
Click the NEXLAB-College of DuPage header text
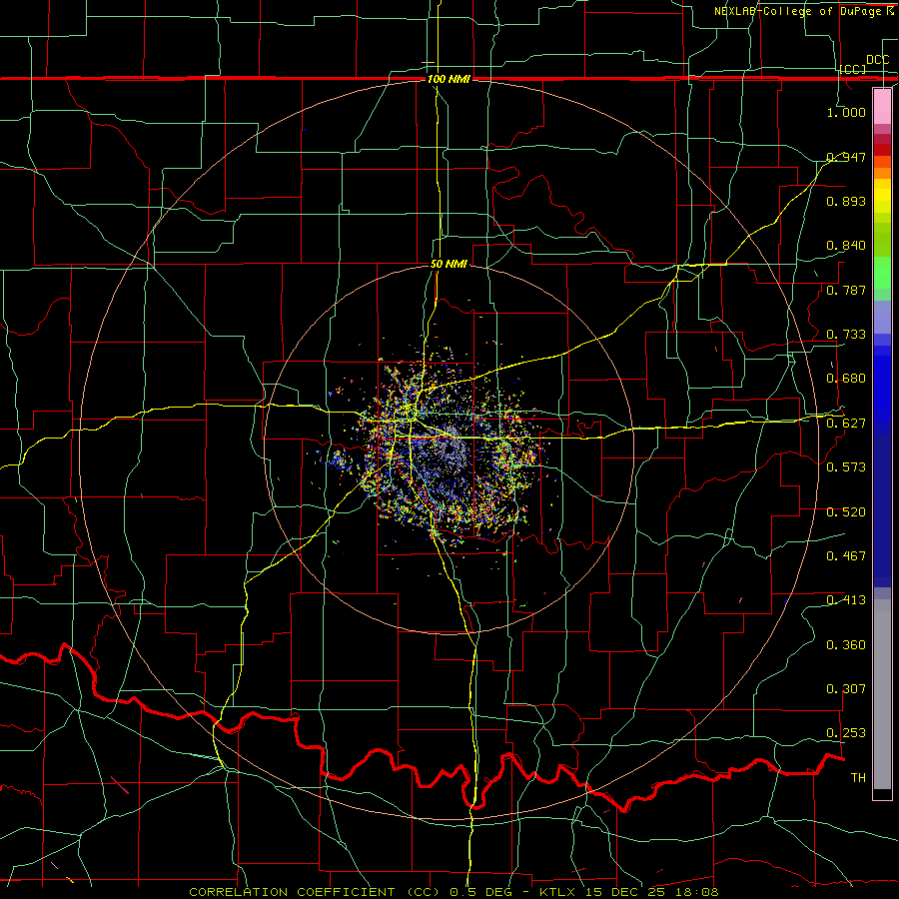click(803, 11)
